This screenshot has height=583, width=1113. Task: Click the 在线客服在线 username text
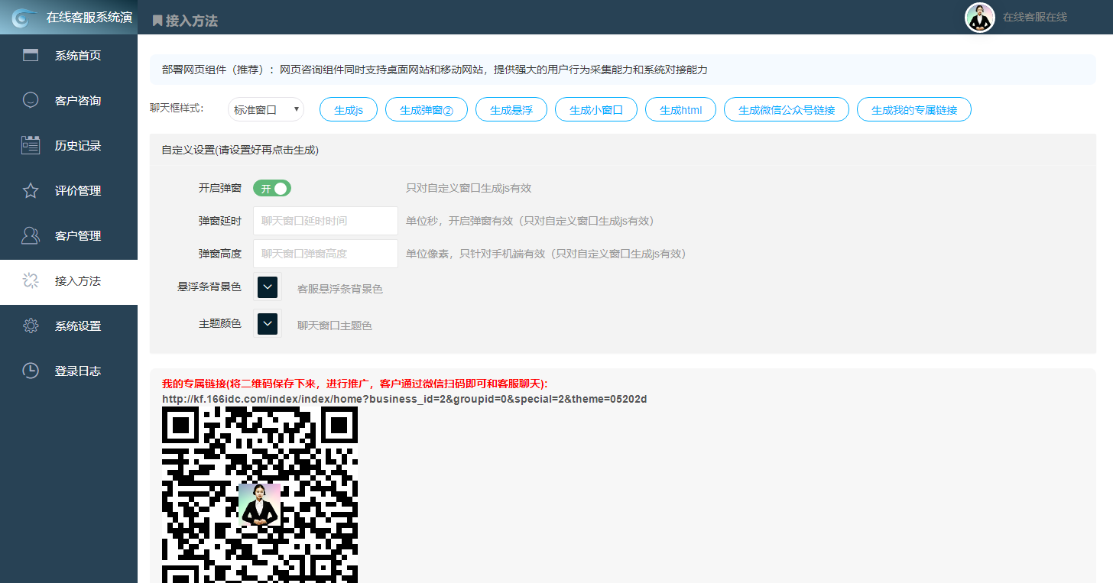1035,17
